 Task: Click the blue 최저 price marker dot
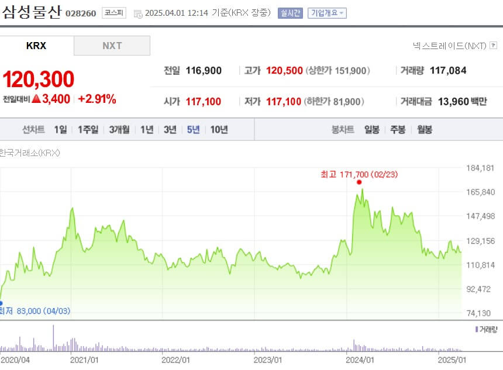click(x=1, y=303)
